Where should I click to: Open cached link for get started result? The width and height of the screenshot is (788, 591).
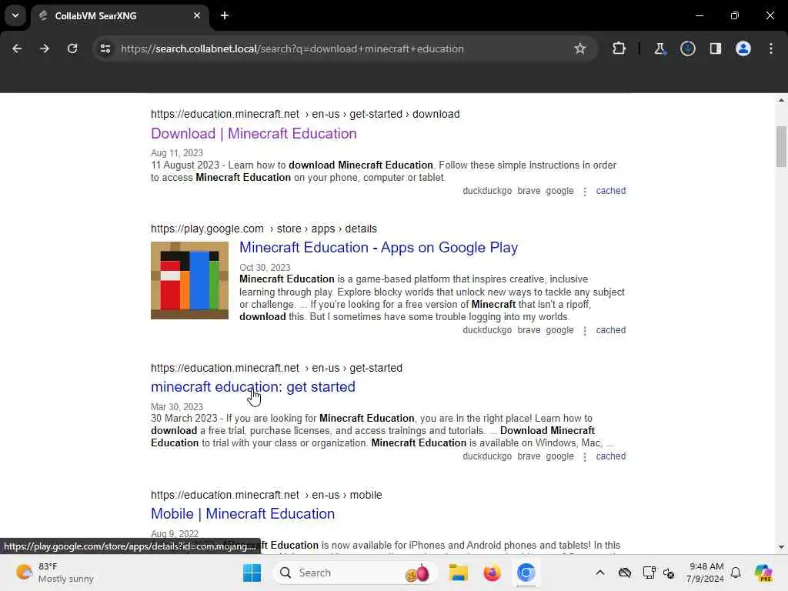(x=610, y=456)
